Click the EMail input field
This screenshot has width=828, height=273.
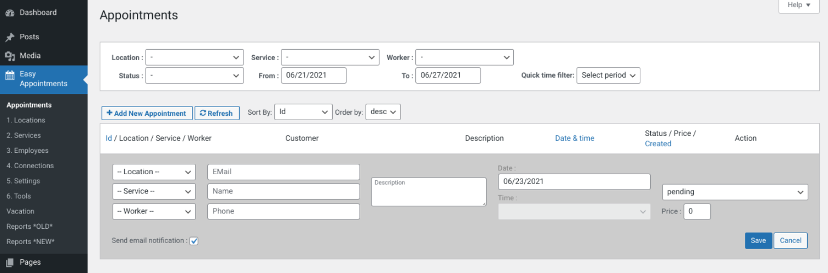[x=283, y=171]
